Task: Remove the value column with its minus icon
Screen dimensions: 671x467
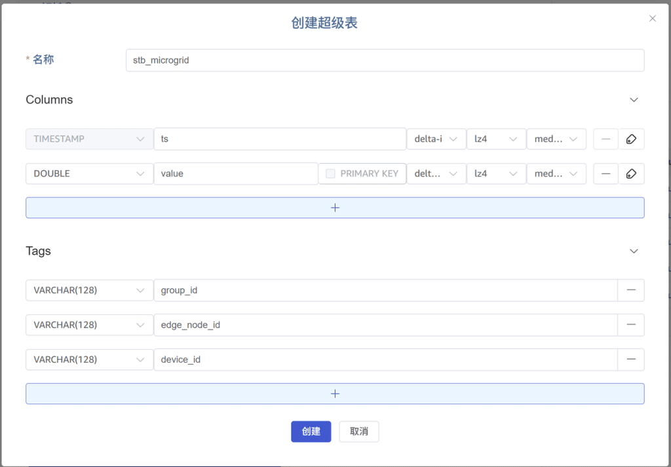Action: point(605,174)
